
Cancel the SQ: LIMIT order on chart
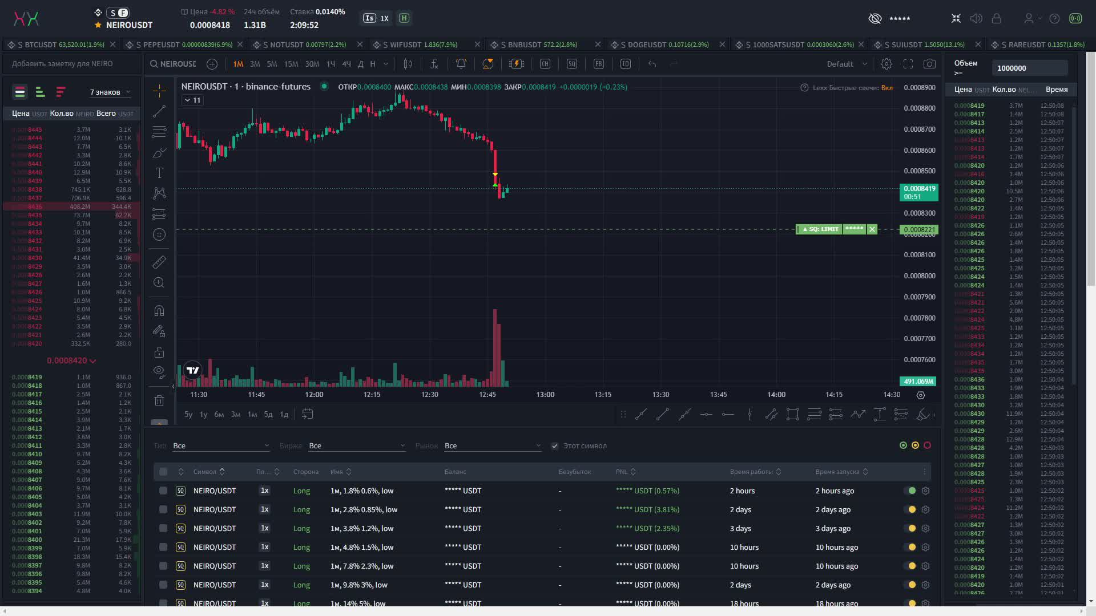pyautogui.click(x=872, y=229)
